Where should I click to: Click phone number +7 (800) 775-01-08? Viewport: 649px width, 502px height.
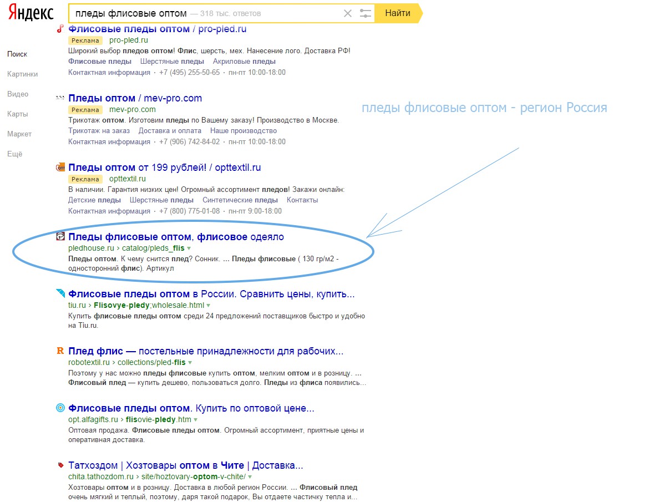coord(190,211)
